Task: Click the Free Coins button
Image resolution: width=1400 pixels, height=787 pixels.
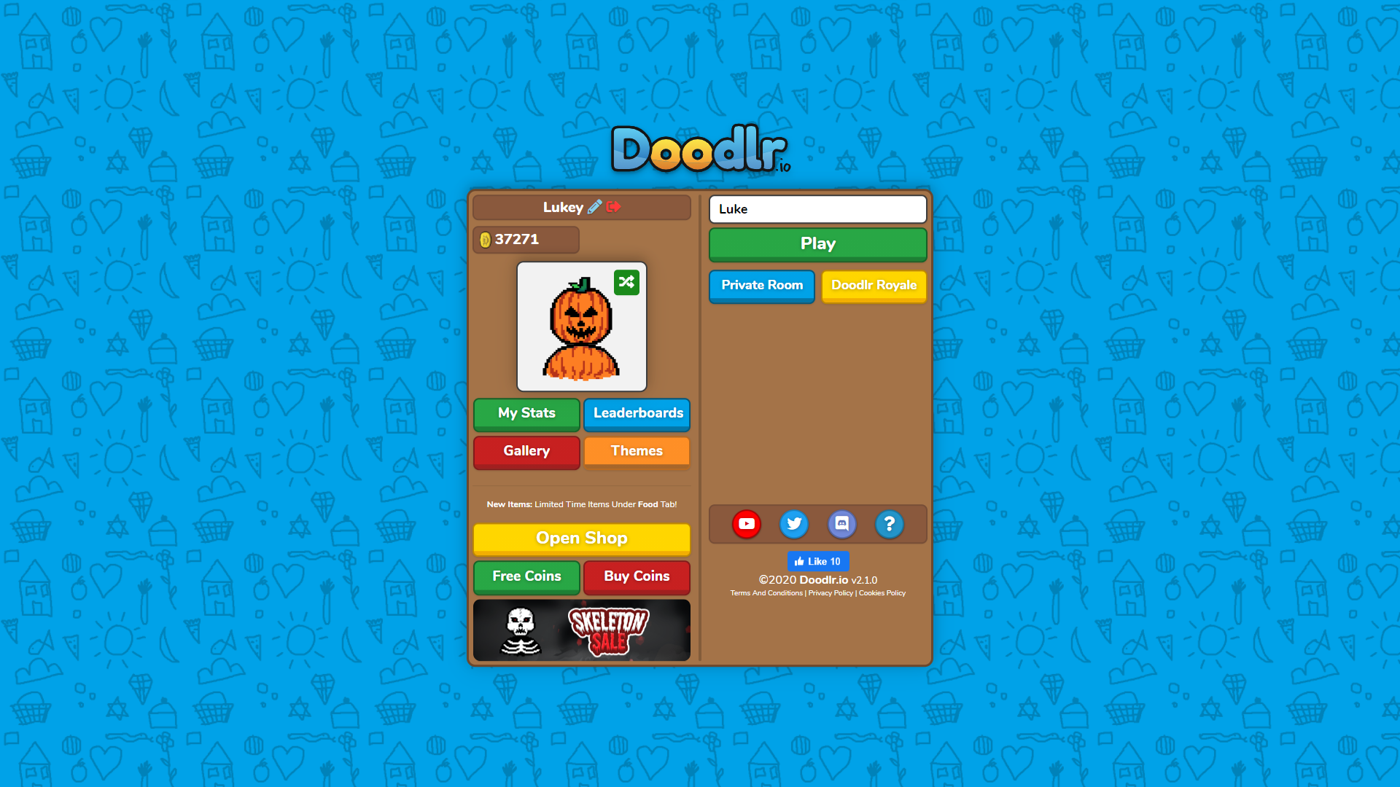Action: click(526, 575)
